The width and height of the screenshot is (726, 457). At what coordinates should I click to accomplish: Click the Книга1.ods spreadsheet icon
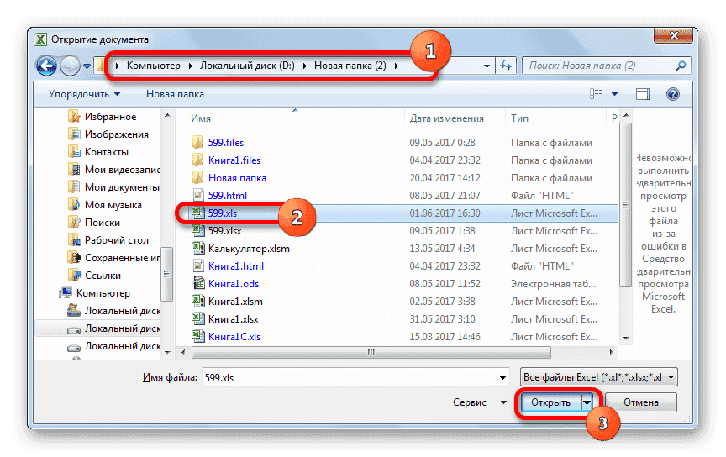click(x=197, y=283)
